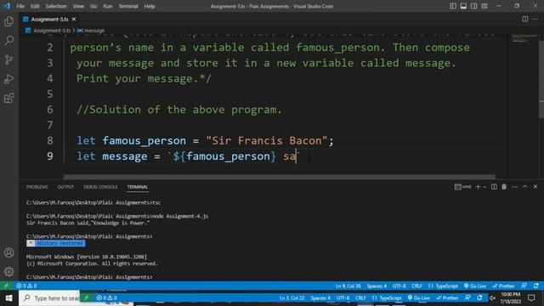Toggle the bottom panel layout icon
The image size is (544, 306).
pos(463,6)
